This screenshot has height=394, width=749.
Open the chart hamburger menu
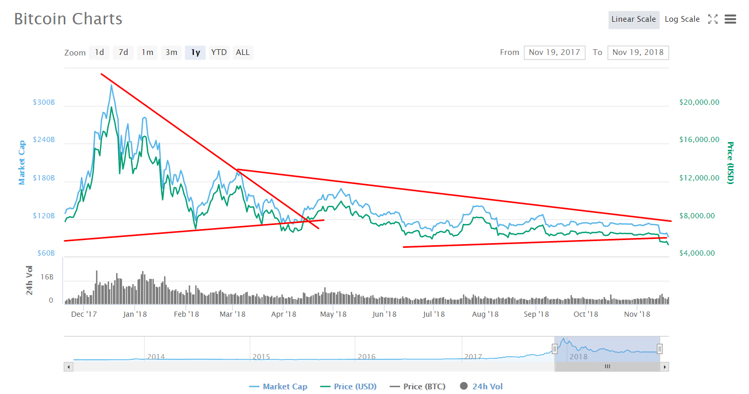pos(730,19)
